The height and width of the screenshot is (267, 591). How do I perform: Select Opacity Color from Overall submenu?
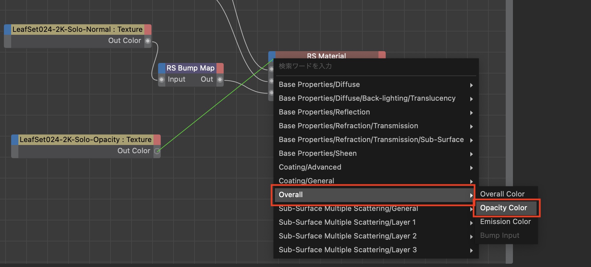[x=503, y=208]
